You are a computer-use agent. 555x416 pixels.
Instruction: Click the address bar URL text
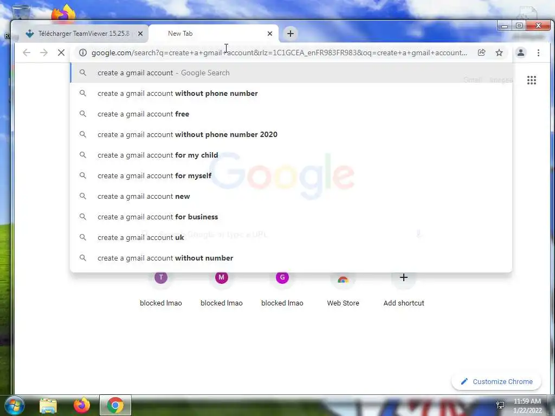[279, 53]
